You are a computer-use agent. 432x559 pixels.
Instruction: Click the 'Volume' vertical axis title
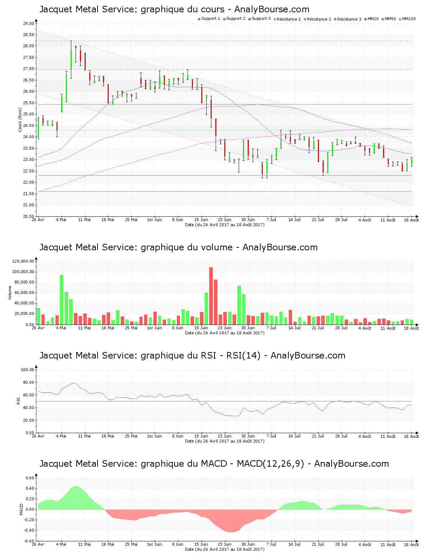pos(10,292)
